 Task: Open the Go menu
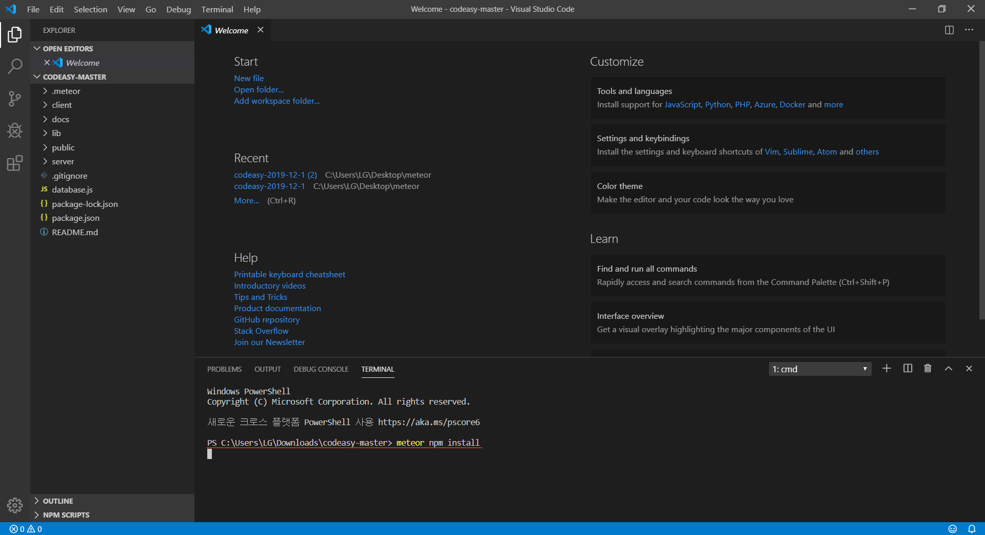pyautogui.click(x=150, y=9)
